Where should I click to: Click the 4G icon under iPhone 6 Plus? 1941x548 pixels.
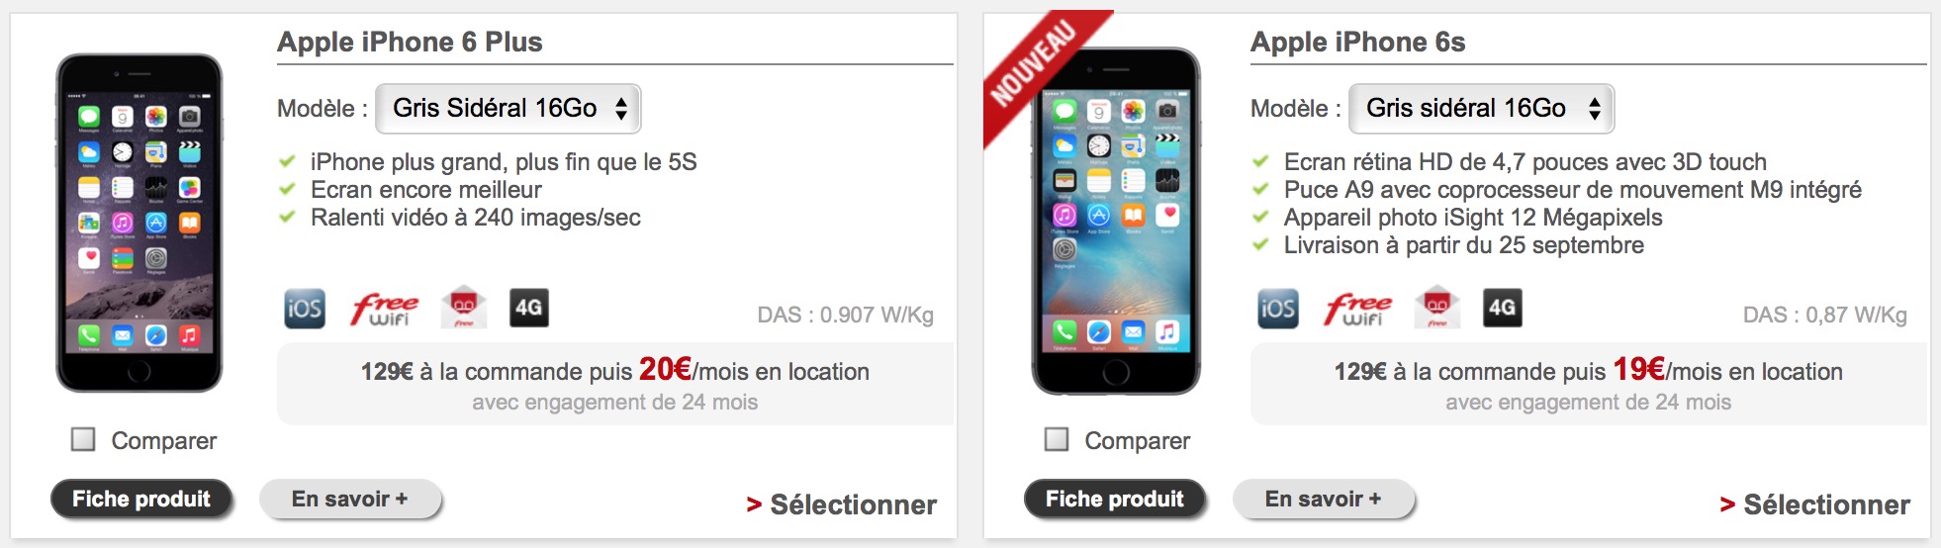529,308
